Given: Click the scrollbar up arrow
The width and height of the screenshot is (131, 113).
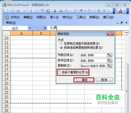Looking at the screenshot, I should 127,35.
